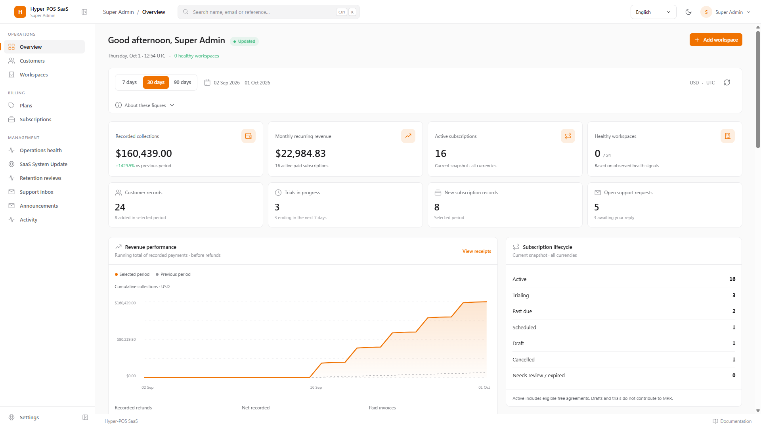
Task: Click the Monthly recurring revenue trend icon
Action: (x=408, y=136)
